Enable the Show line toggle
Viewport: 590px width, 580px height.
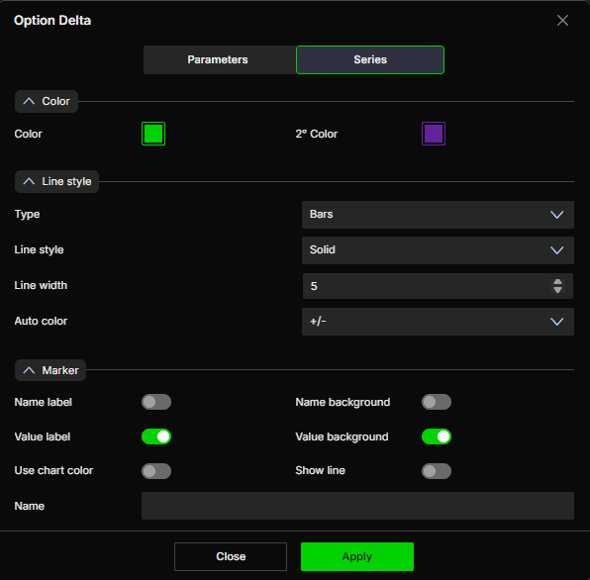[x=437, y=471]
